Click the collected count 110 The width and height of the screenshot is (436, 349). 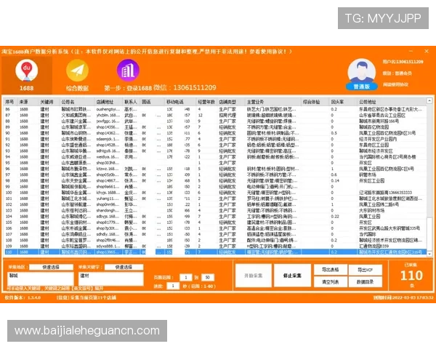411,276
